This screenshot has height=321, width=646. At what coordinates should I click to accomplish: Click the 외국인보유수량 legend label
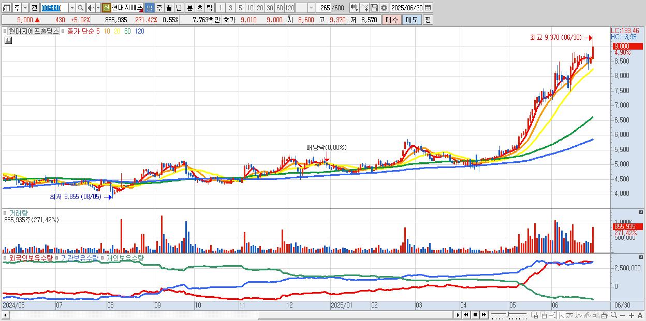[31, 257]
